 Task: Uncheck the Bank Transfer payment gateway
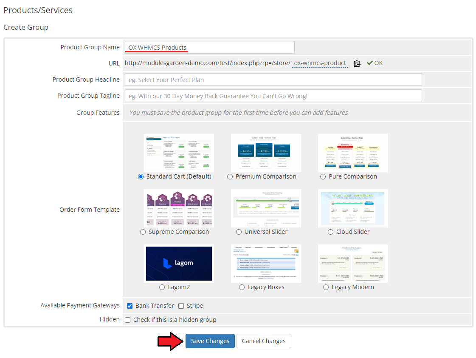point(130,306)
